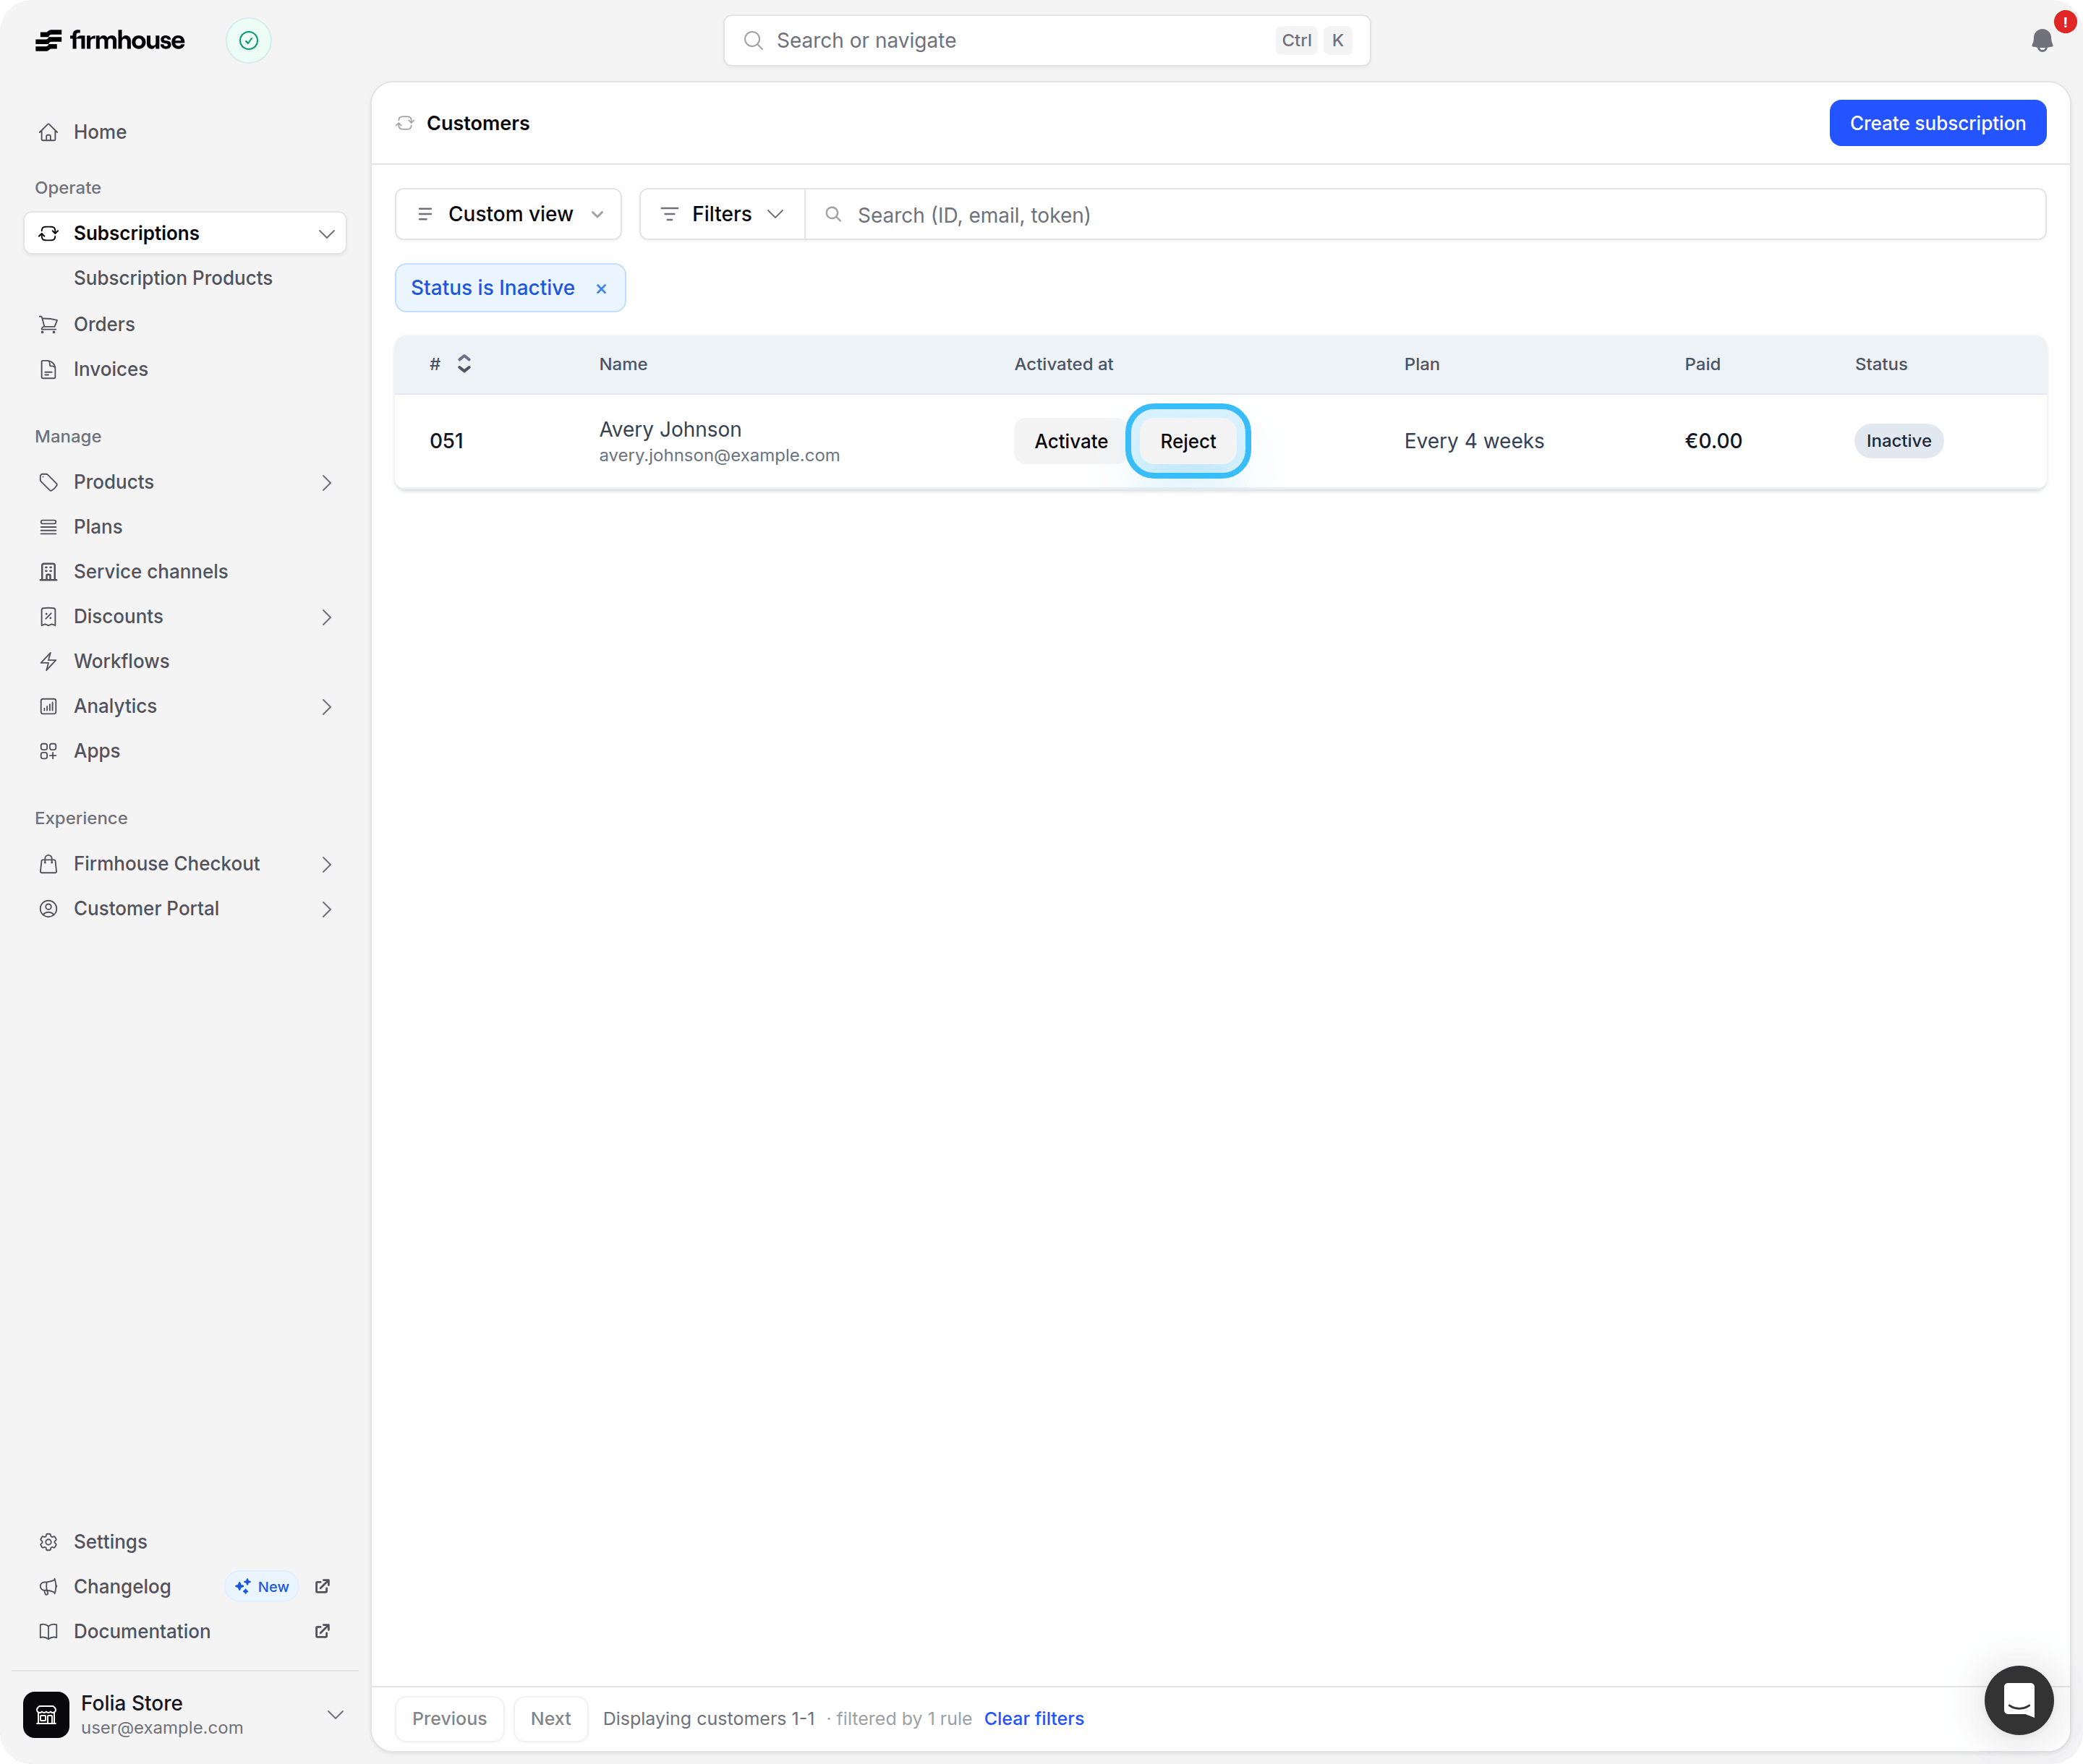The image size is (2083, 1764).
Task: Click the €0.00 paid amount
Action: (1713, 441)
